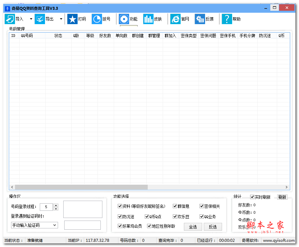Sort by the ID column header
This screenshot has width=299, height=247.
point(14,36)
